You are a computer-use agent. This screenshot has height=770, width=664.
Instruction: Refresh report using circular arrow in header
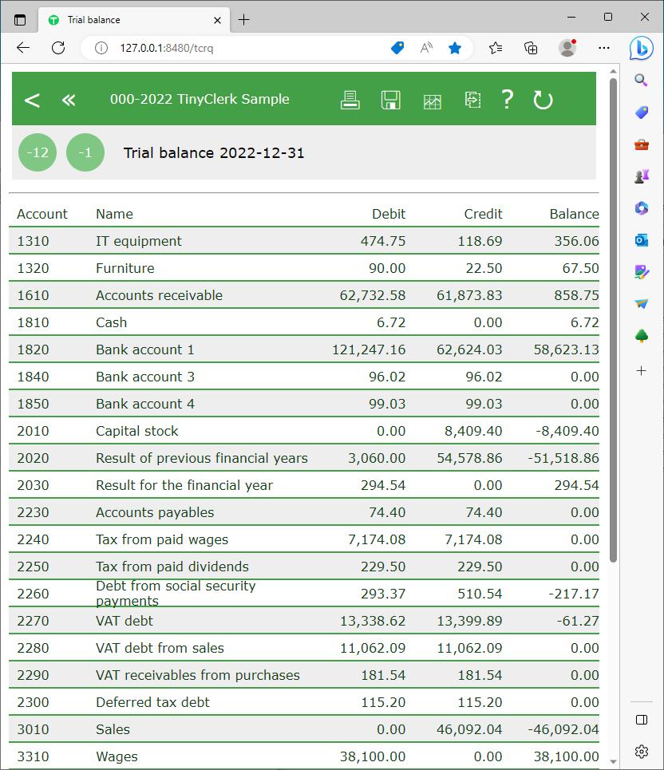tap(543, 100)
